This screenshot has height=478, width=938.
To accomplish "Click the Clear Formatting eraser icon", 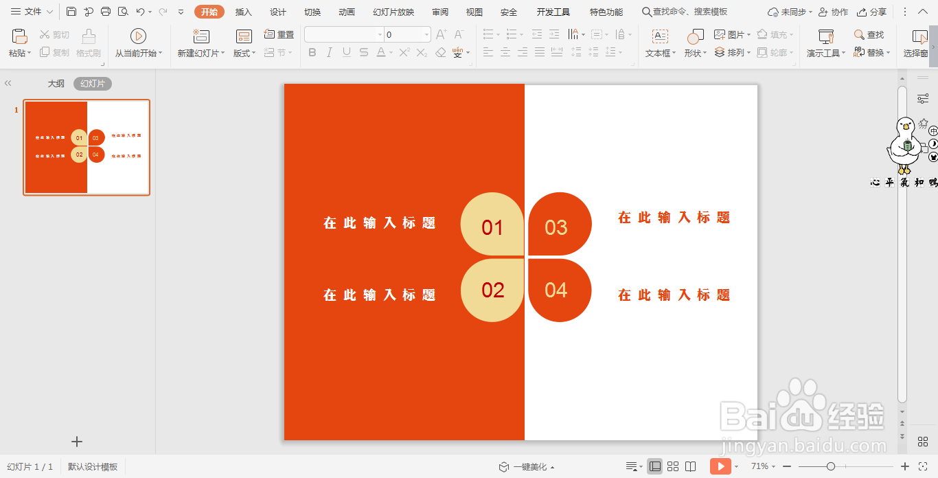I will 441,52.
